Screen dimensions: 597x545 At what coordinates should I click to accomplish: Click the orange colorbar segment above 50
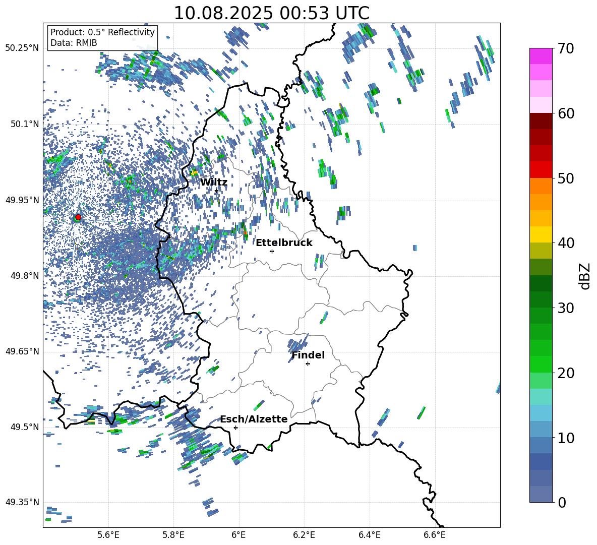point(541,186)
